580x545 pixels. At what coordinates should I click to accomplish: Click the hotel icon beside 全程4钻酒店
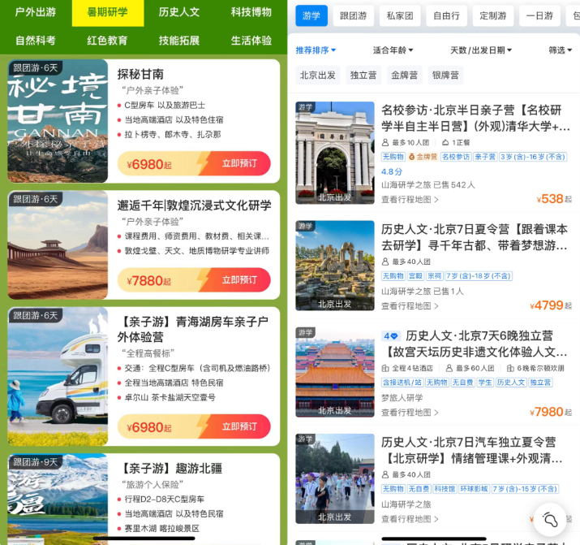tap(385, 369)
